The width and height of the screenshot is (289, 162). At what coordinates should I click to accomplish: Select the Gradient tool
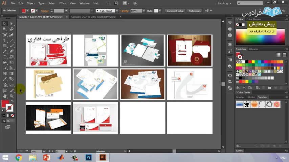click(x=12, y=74)
